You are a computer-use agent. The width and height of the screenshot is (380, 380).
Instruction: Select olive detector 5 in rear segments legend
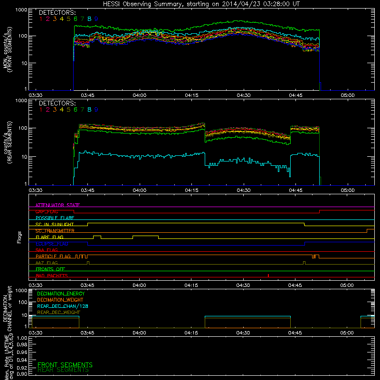pyautogui.click(x=68, y=110)
